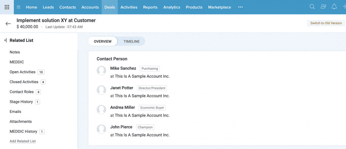Click the Economic Buyer role tag
346x149 pixels.
pos(152,108)
